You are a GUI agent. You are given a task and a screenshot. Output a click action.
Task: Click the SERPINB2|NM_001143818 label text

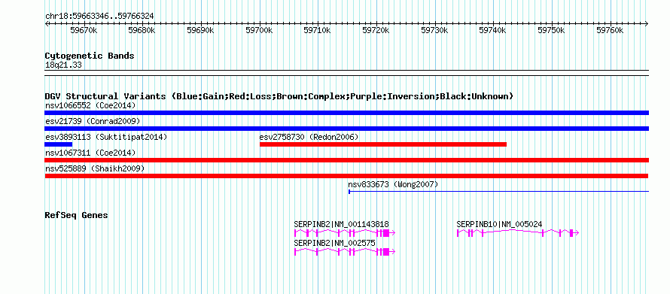(342, 224)
